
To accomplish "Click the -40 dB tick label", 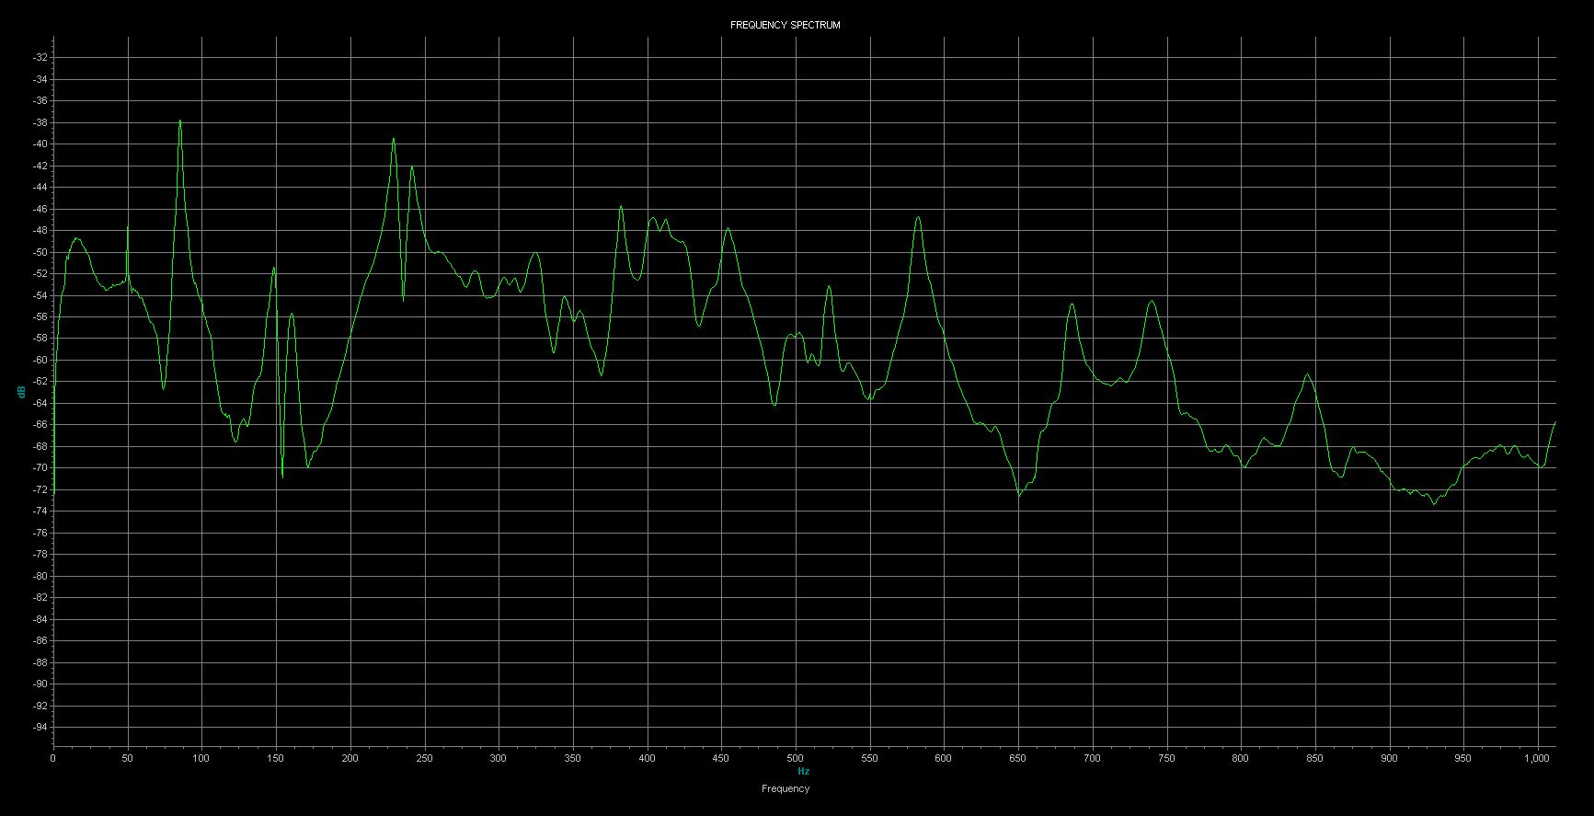I will (40, 144).
